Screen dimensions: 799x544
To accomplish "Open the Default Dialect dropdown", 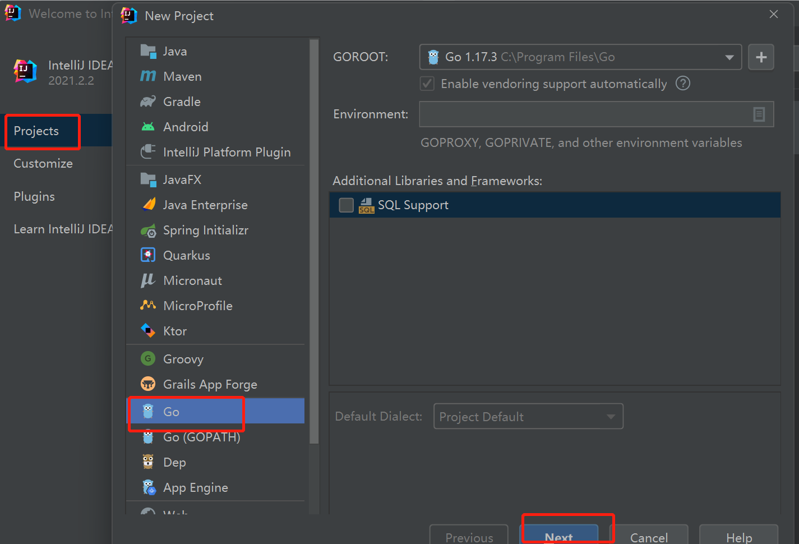I will point(528,417).
